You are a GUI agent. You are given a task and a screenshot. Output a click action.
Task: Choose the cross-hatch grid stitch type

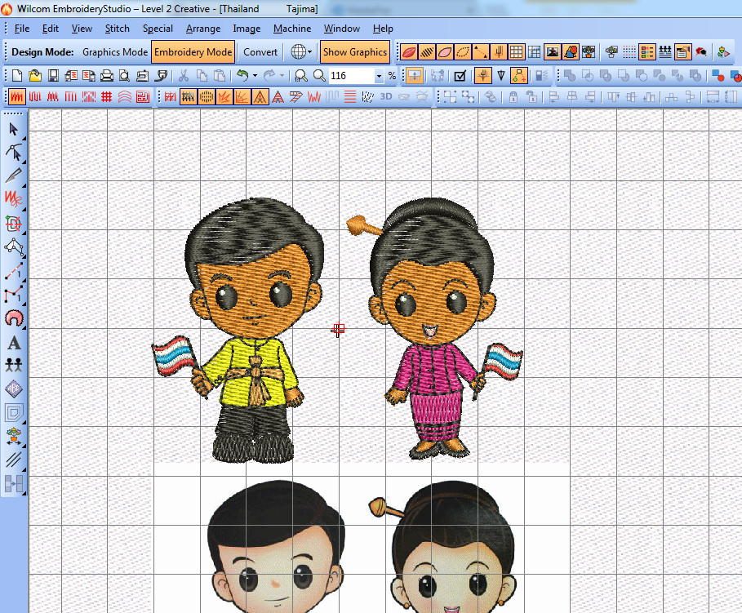click(x=106, y=97)
